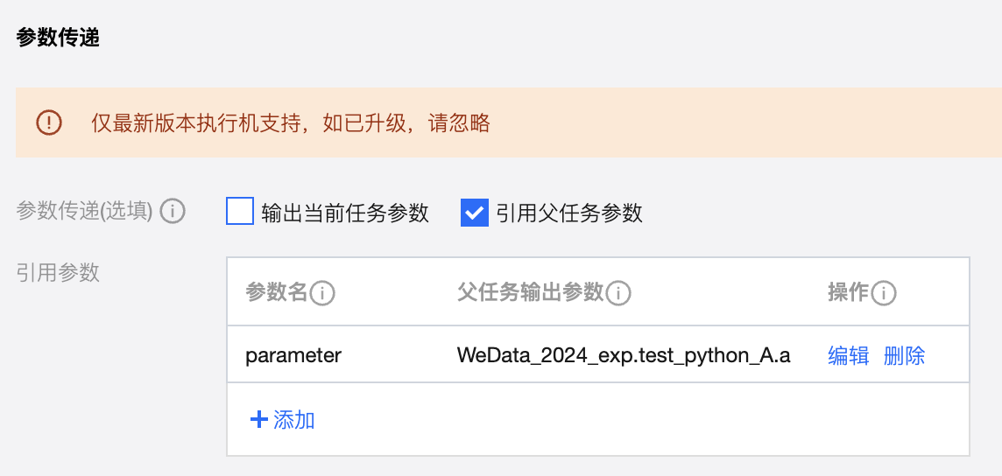Click the info icon next to 操作
Image resolution: width=1002 pixels, height=476 pixels.
pos(884,293)
